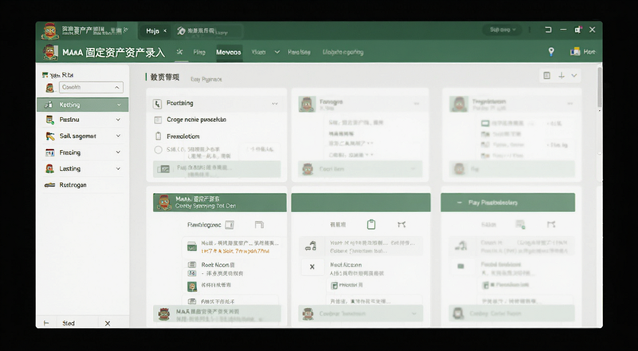Click the document icon beside Croge nonie pusseklo
The image size is (638, 351).
coord(158,120)
